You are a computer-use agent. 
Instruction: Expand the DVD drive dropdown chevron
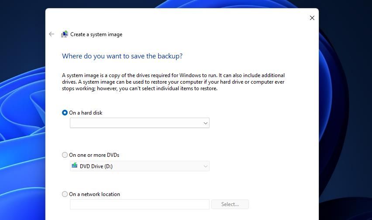(205, 166)
